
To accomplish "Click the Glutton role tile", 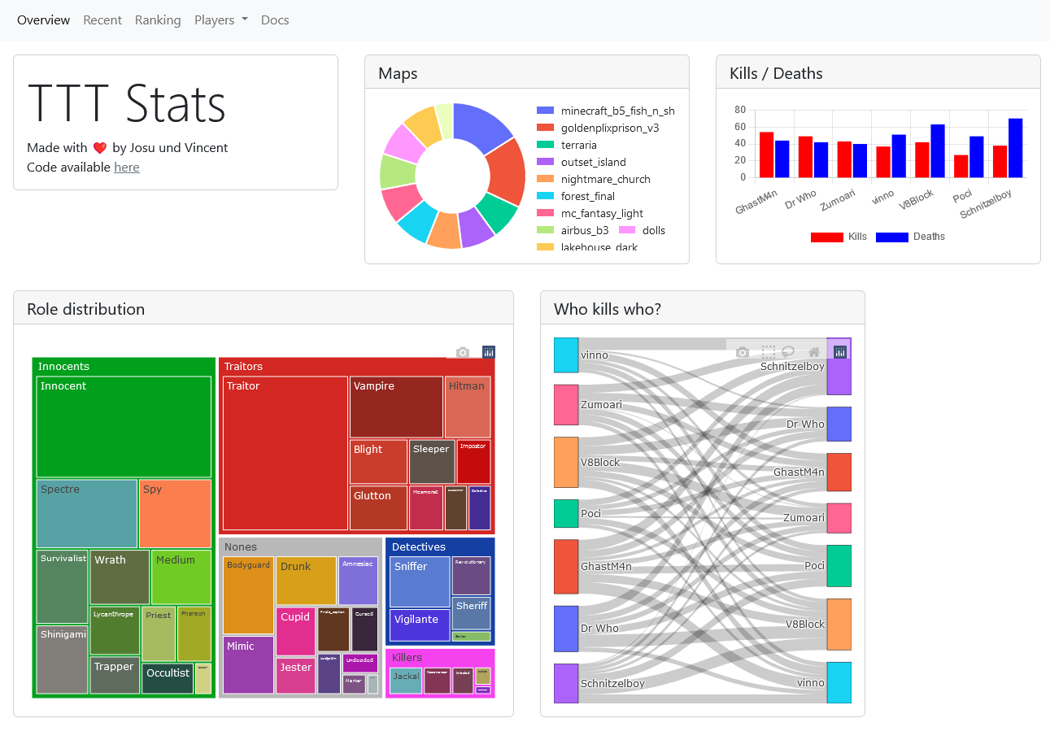I will coord(378,508).
